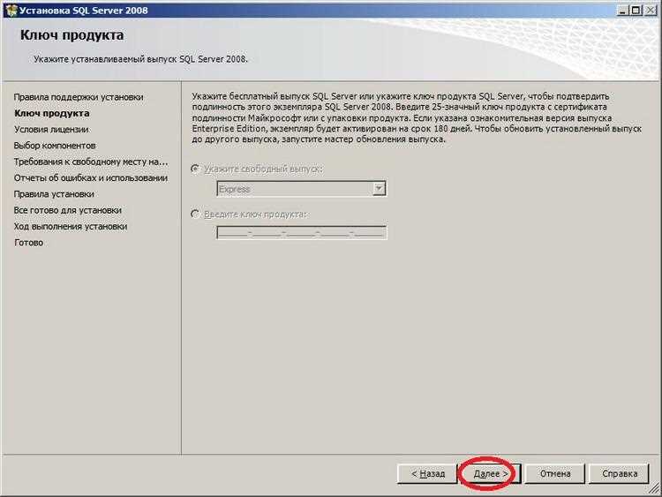Close the setup window with the X button
The height and width of the screenshot is (497, 662).
[651, 10]
